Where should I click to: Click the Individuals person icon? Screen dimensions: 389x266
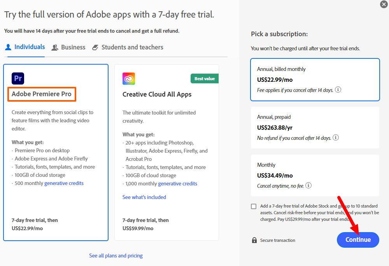coord(8,47)
